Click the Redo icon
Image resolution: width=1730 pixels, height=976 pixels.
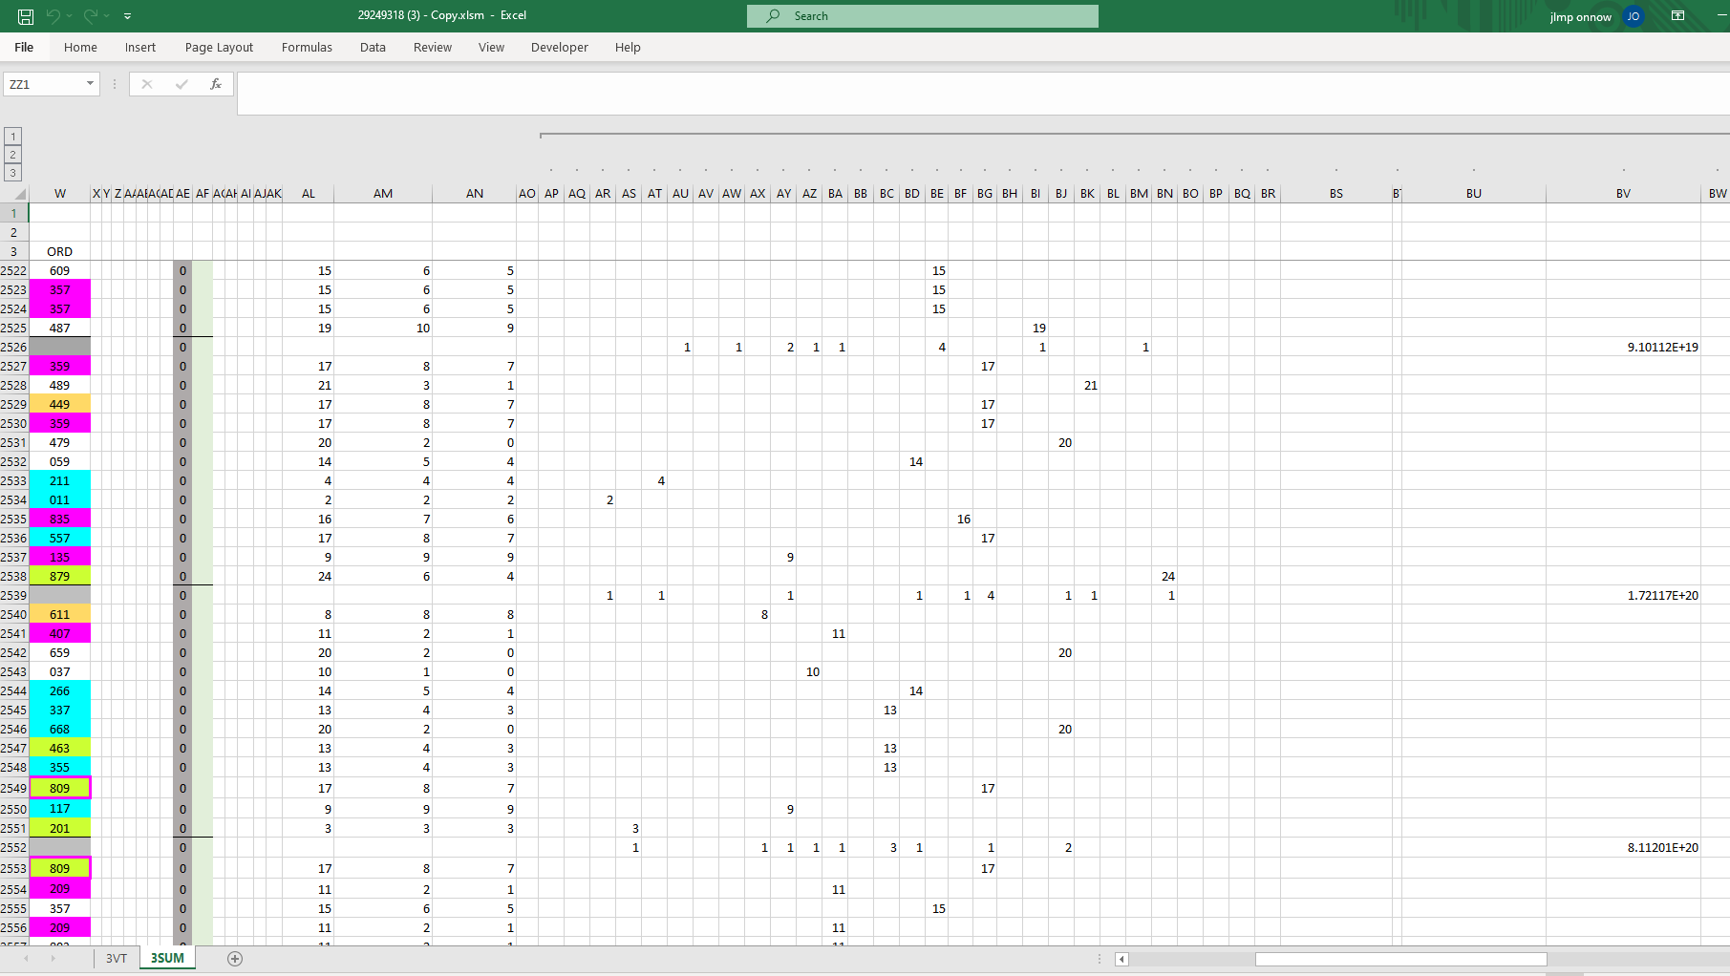92,15
